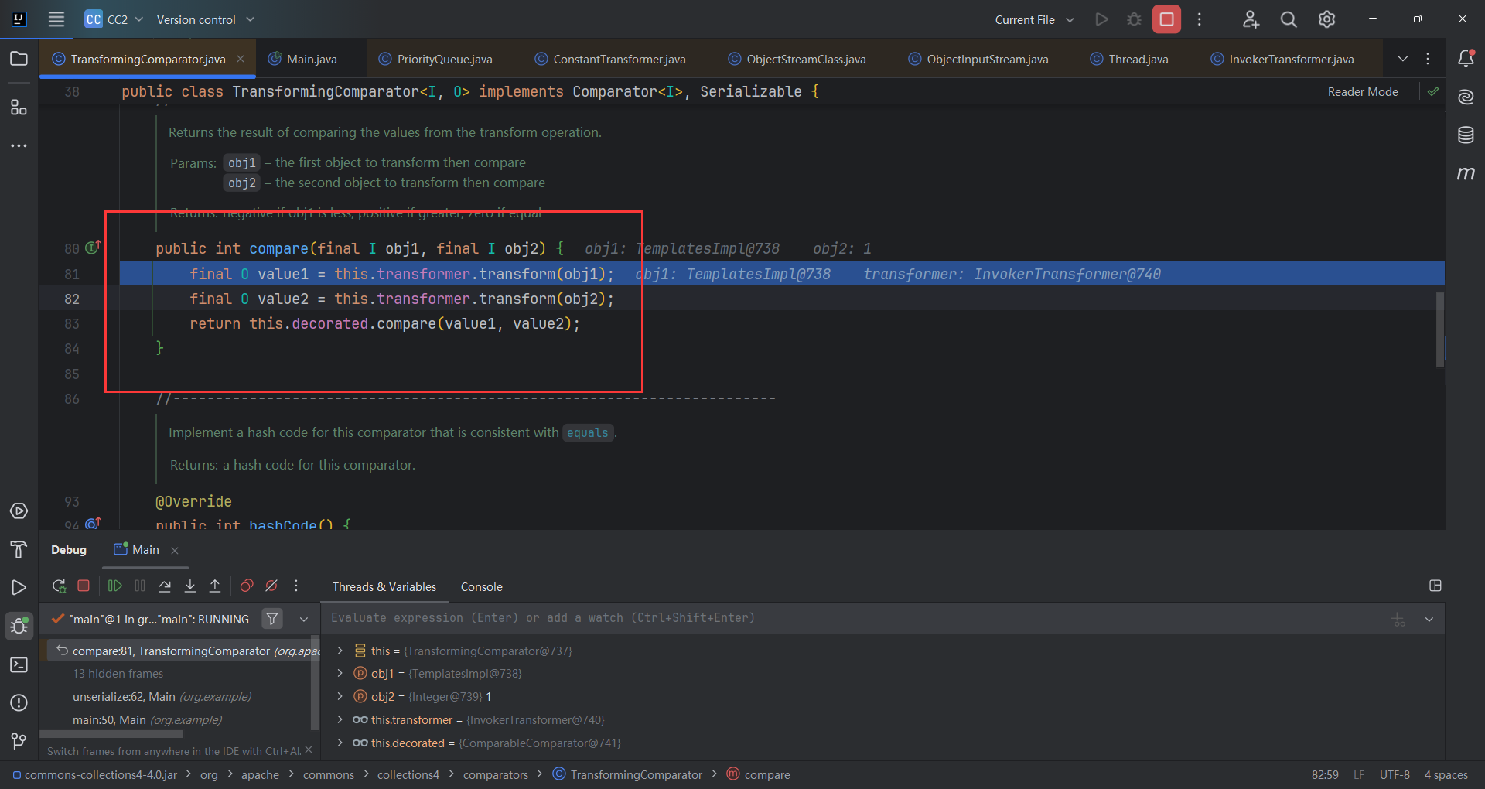Expand the evaluate expression history
Viewport: 1485px width, 789px height.
tap(1429, 619)
